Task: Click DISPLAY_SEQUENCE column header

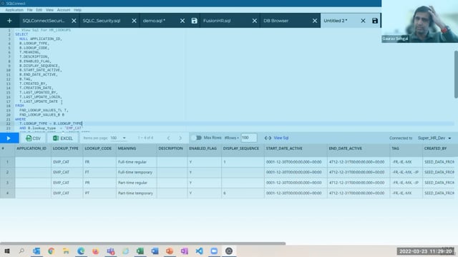Action: [x=241, y=148]
